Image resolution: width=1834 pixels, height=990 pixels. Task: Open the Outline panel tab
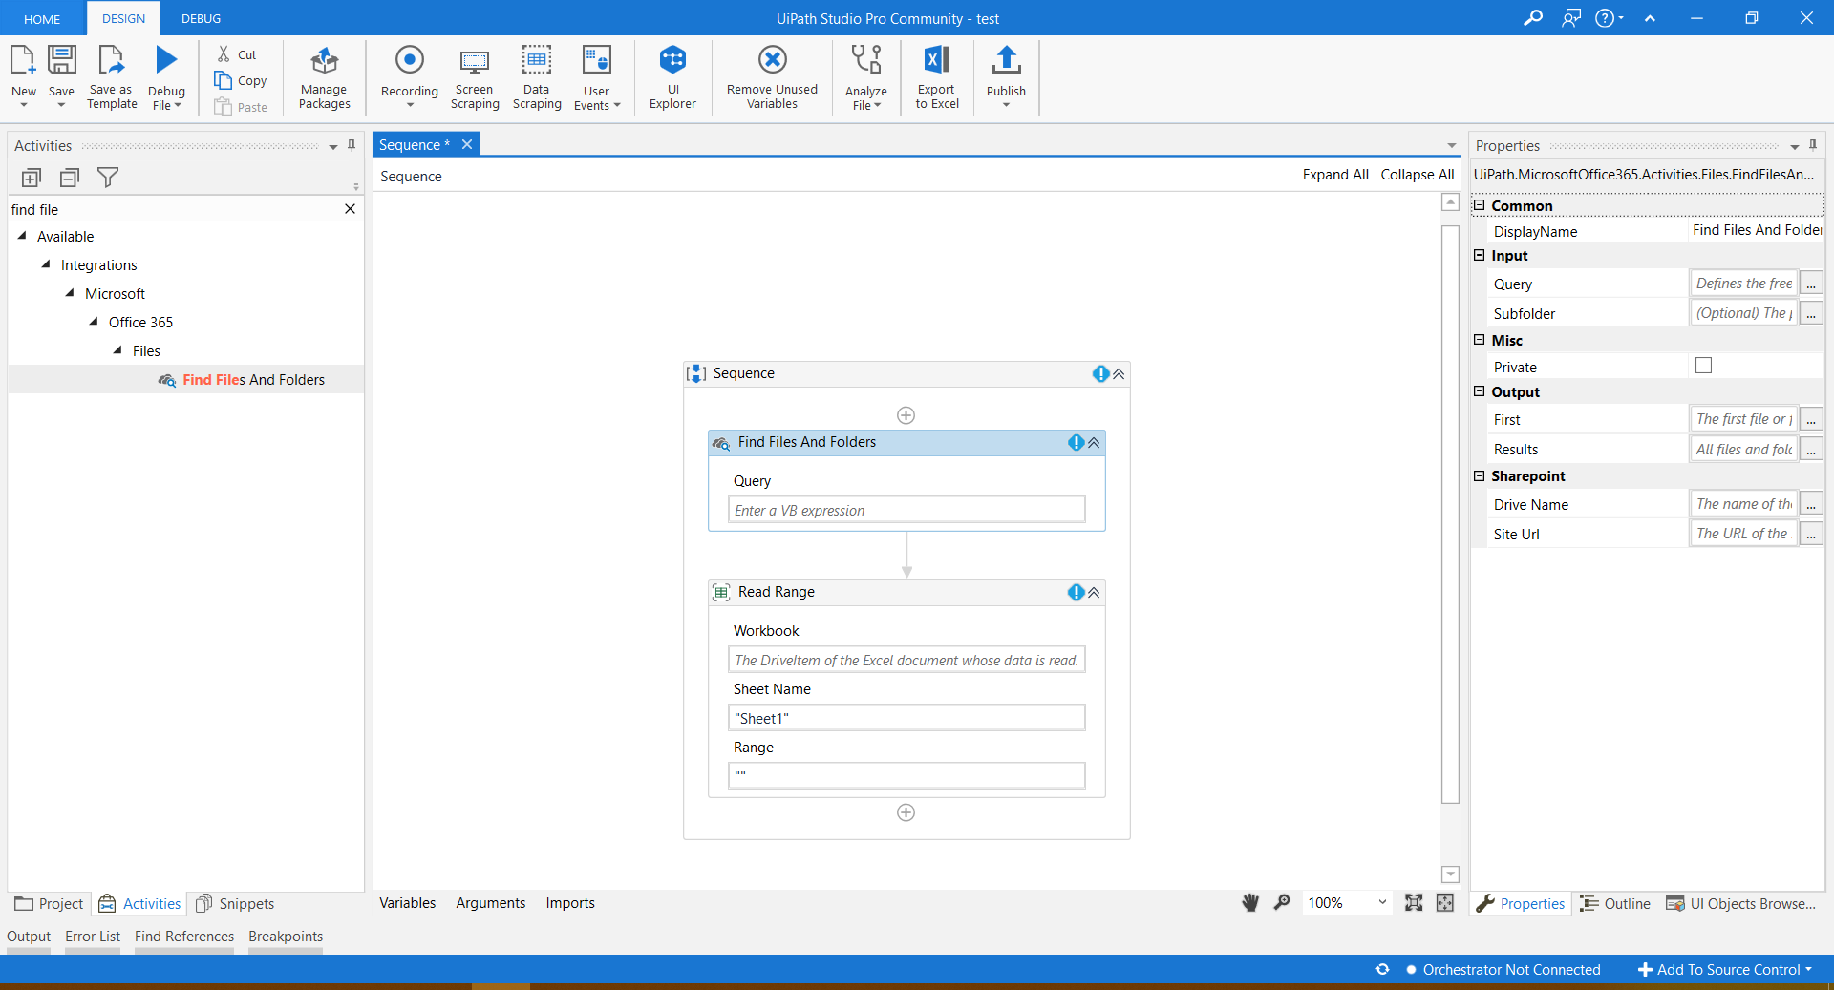[x=1615, y=903]
